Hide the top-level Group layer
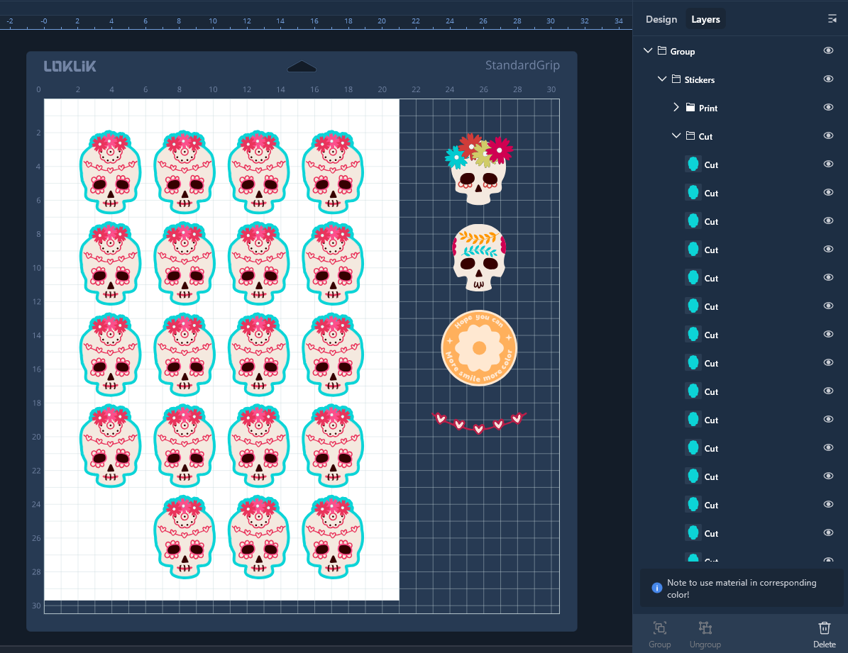 (828, 51)
